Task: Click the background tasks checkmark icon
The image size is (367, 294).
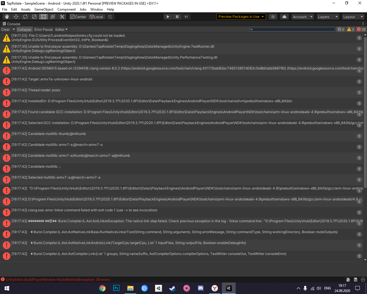Action: (363, 280)
